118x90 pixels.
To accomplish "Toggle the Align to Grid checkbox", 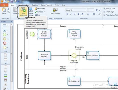I will [104, 9].
